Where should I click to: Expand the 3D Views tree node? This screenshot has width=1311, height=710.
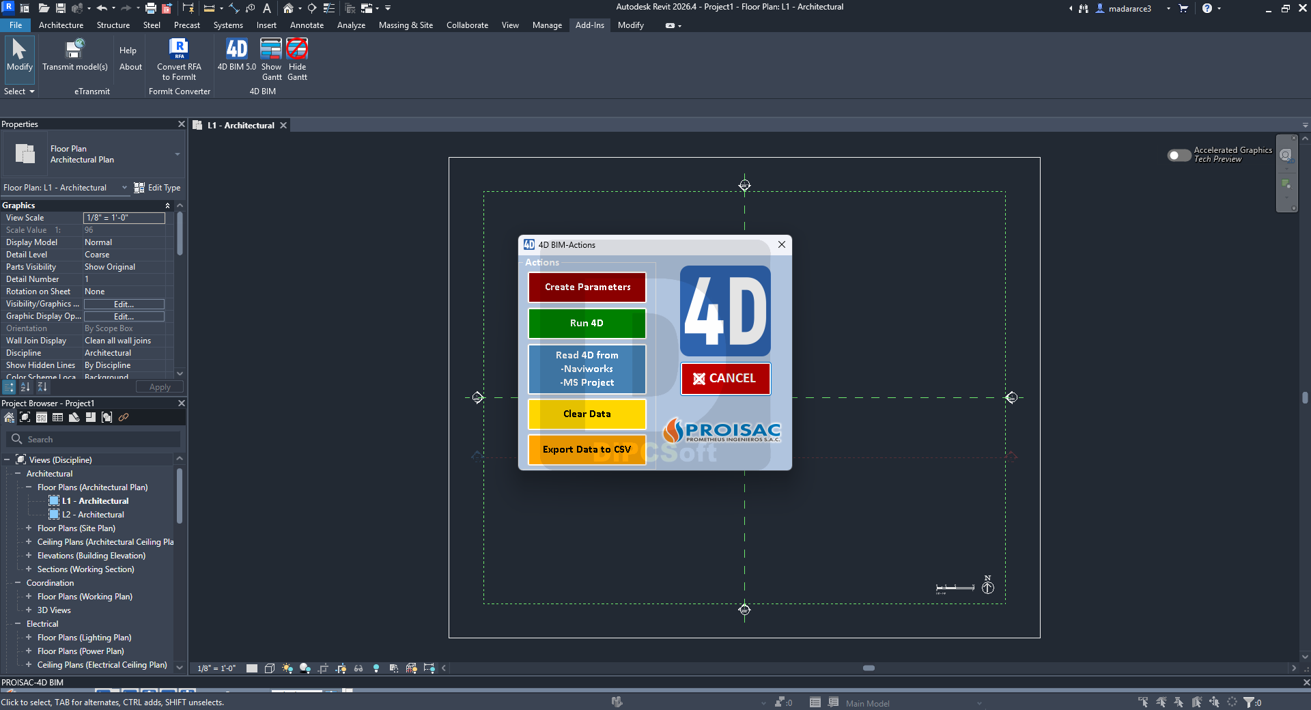point(29,610)
